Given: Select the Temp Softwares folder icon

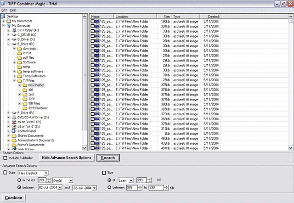Looking at the screenshot, I should click(x=19, y=76).
